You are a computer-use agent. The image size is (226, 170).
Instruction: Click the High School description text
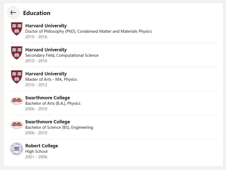36,151
